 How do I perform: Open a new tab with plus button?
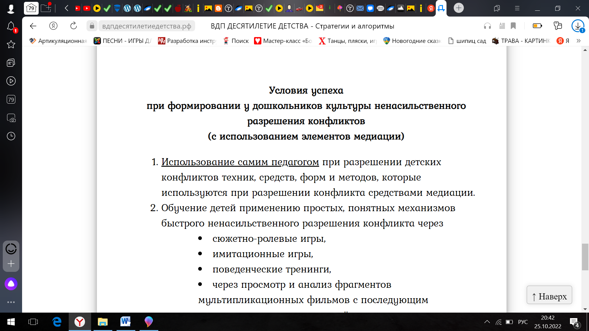[x=459, y=8]
